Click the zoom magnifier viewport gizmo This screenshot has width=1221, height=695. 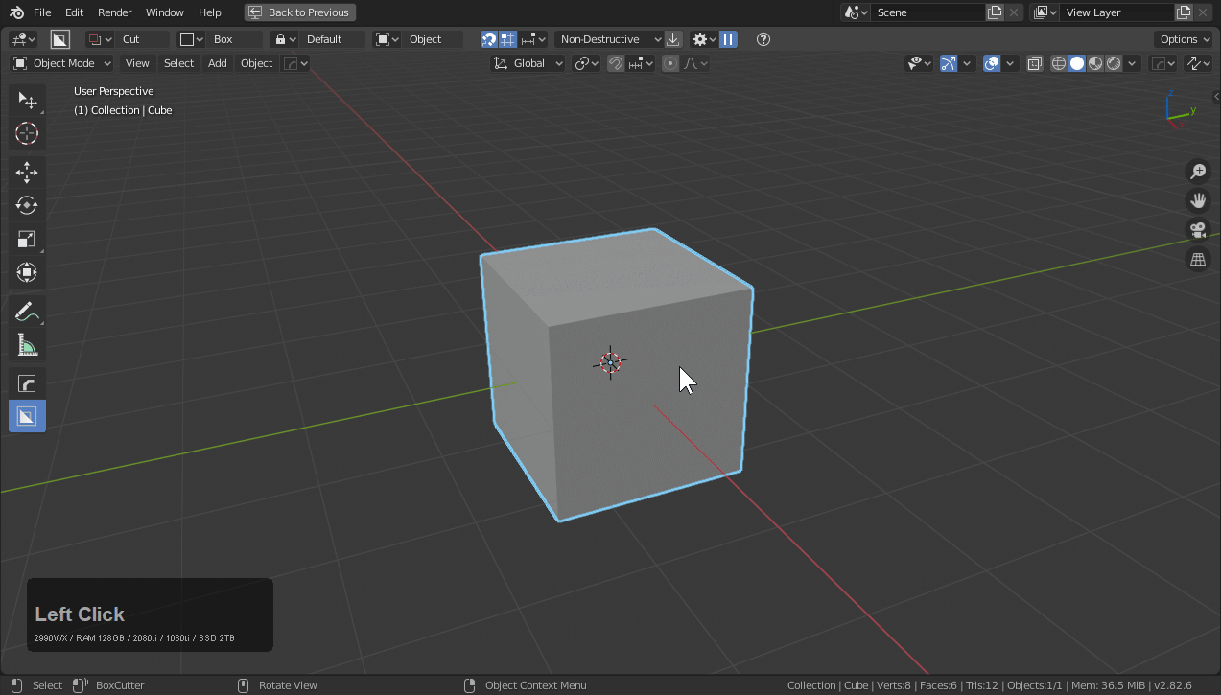1198,172
